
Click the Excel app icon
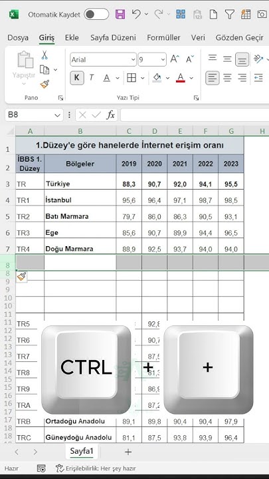(14, 15)
